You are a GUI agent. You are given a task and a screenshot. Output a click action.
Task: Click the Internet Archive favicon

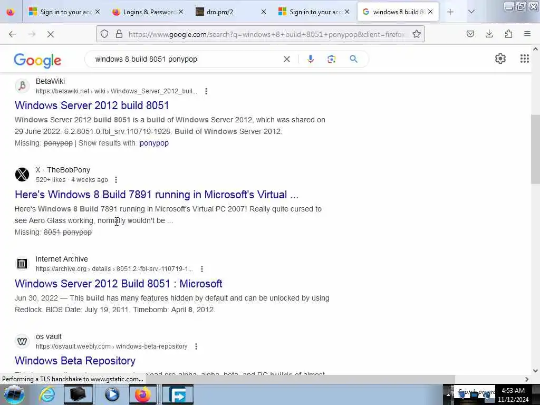[22, 264]
